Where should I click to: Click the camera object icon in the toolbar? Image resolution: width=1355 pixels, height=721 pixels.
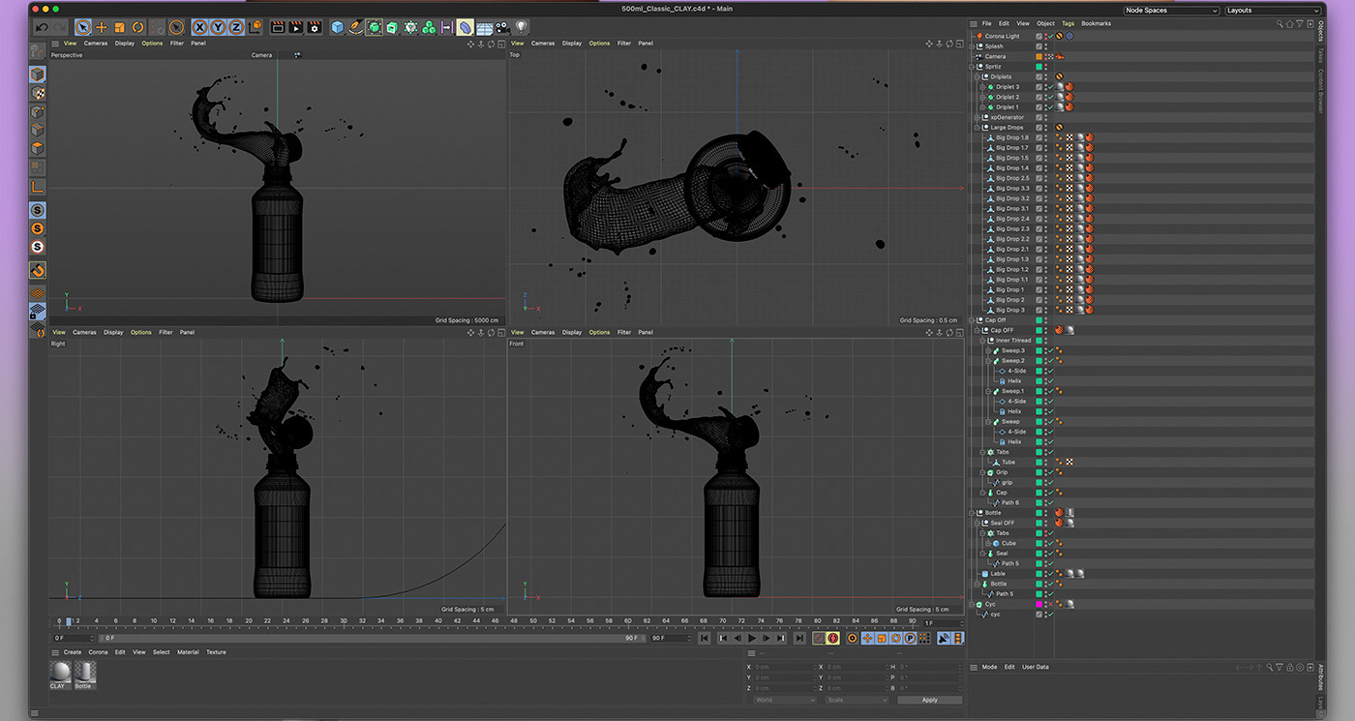[502, 27]
